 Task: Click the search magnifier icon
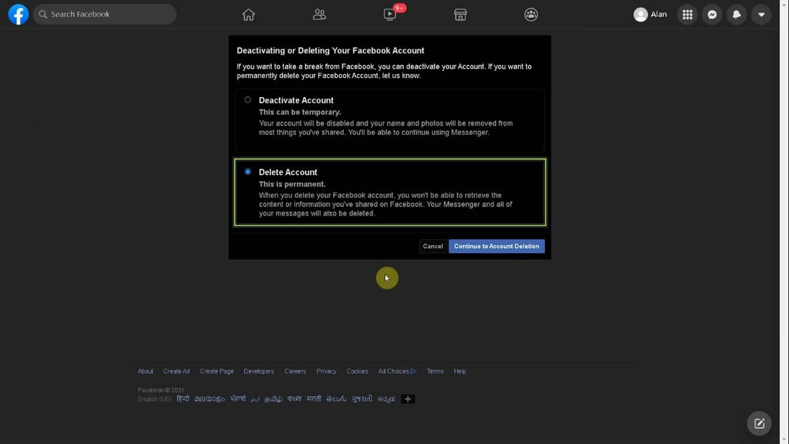(43, 14)
